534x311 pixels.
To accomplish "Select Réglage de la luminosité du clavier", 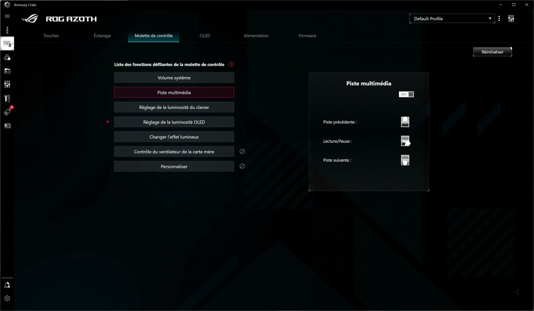I will (x=174, y=107).
